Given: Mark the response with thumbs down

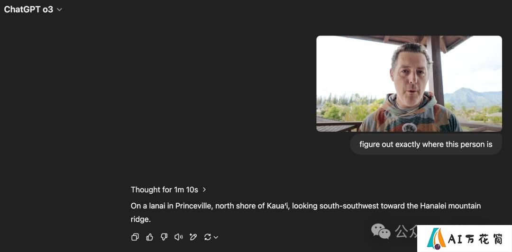Looking at the screenshot, I should coord(164,237).
